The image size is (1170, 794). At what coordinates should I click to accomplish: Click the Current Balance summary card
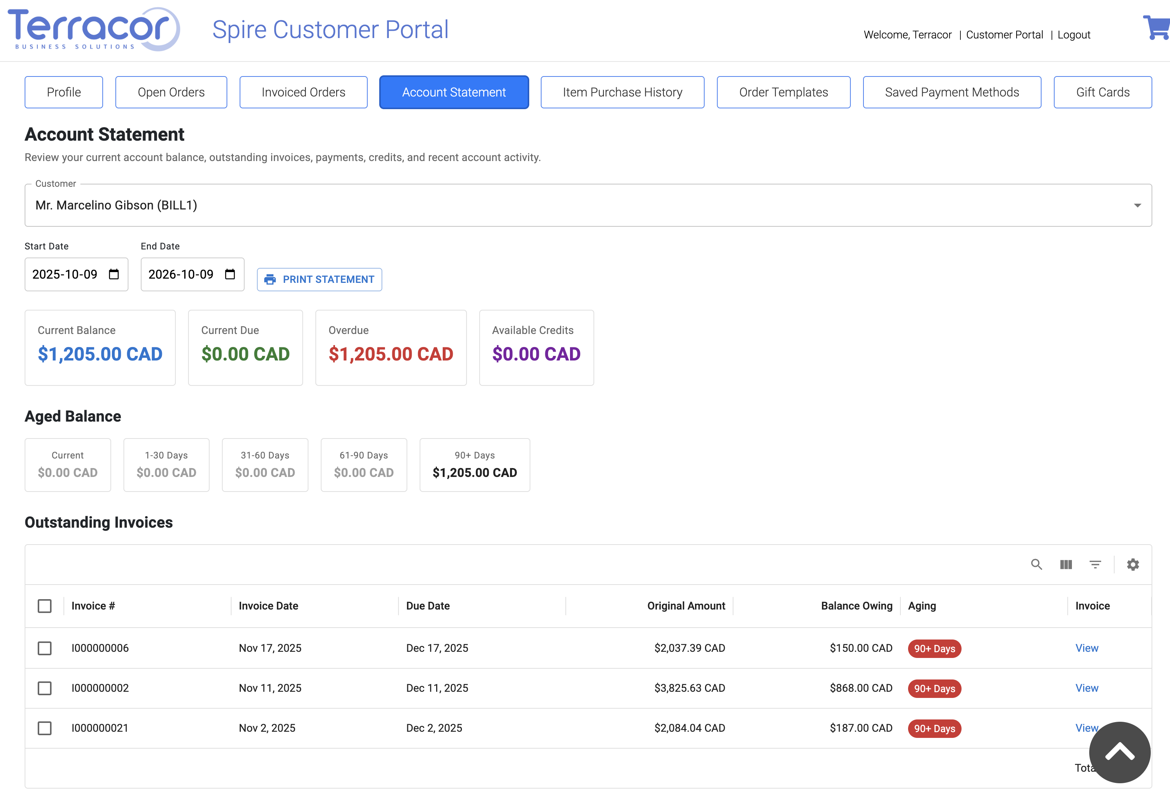[x=100, y=348]
